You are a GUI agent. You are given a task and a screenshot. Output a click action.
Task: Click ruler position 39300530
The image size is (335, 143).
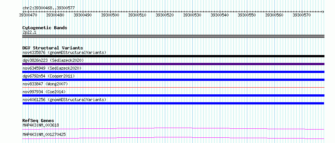[x=192, y=15]
